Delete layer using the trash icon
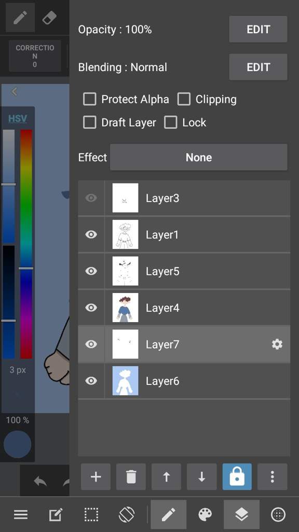This screenshot has width=299, height=532. (x=131, y=477)
